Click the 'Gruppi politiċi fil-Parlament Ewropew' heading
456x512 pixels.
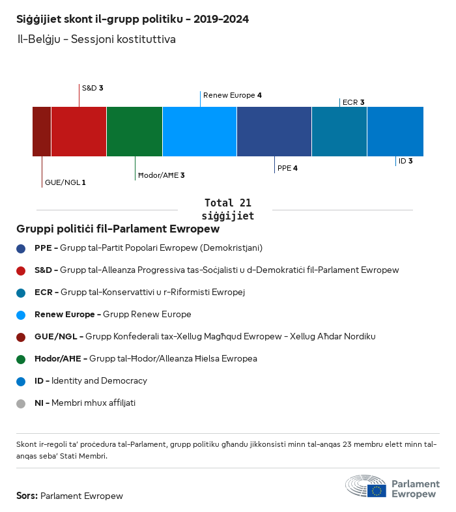click(118, 229)
